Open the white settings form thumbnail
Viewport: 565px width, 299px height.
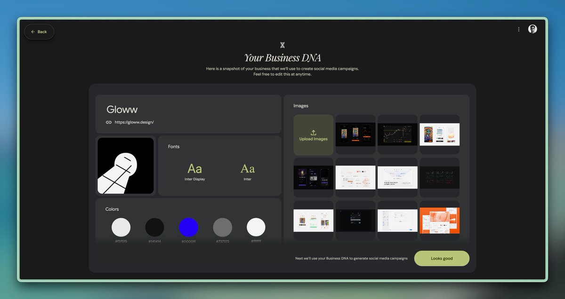(x=398, y=220)
